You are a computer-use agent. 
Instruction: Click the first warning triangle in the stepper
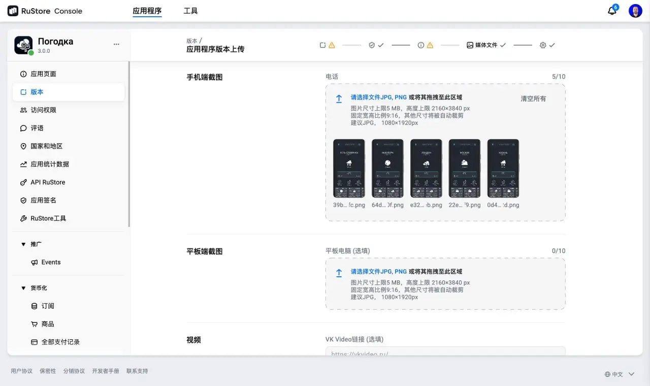coord(333,45)
